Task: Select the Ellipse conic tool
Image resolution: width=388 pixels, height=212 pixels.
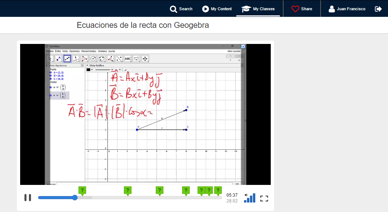Action: coord(102,59)
